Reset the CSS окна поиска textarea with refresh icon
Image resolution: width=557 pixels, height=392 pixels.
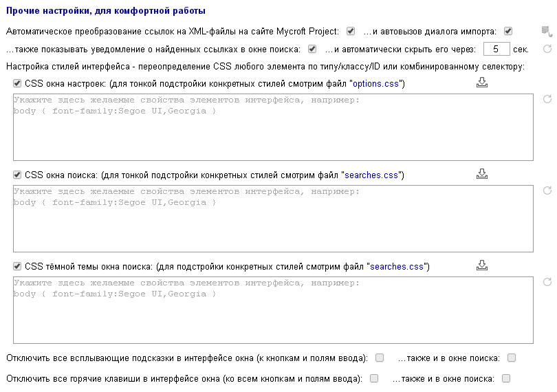[547, 190]
